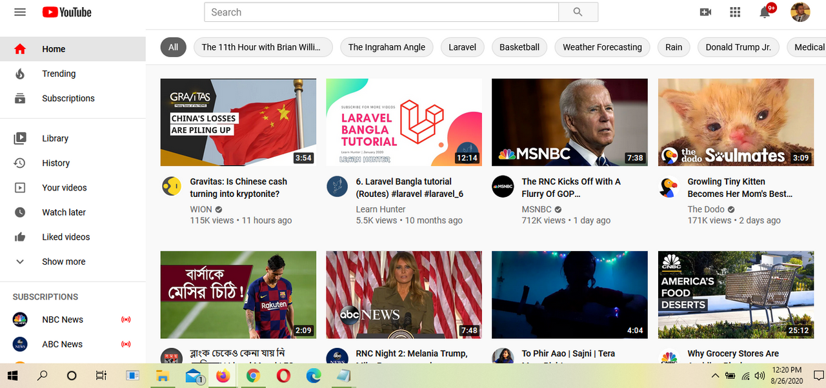Open the Gravitas Chinese cash video title
Screen dimensions: 826x388
click(x=239, y=188)
